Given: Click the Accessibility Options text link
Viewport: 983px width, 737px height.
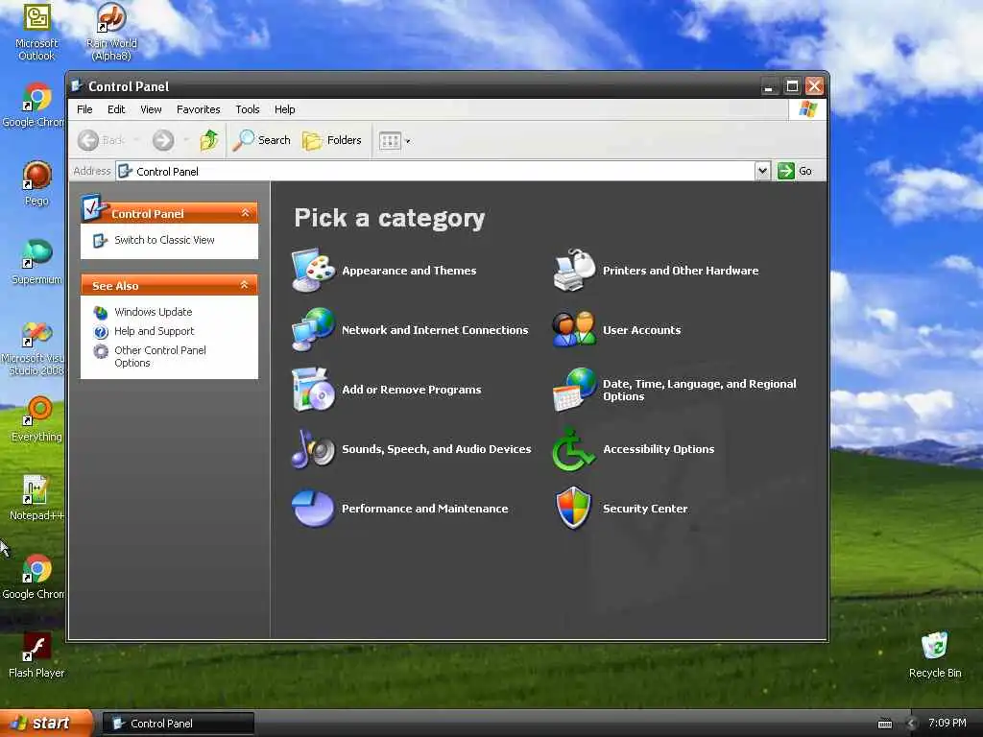Looking at the screenshot, I should (659, 449).
